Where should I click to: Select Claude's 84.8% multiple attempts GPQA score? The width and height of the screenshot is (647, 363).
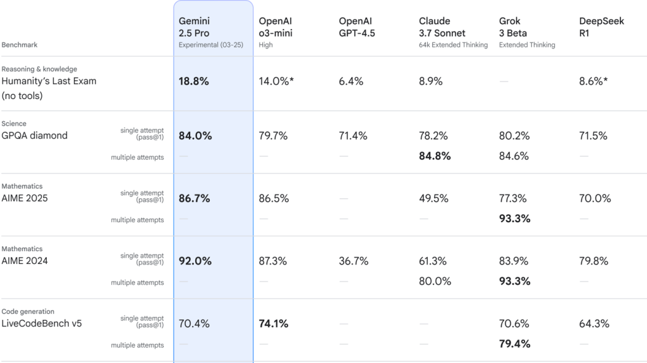pyautogui.click(x=435, y=156)
